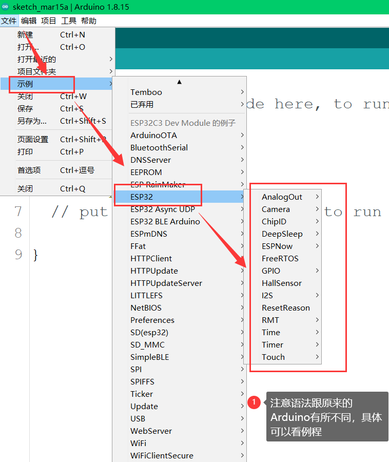Open HTTPUpdate examples
The width and height of the screenshot is (389, 462).
(179, 271)
